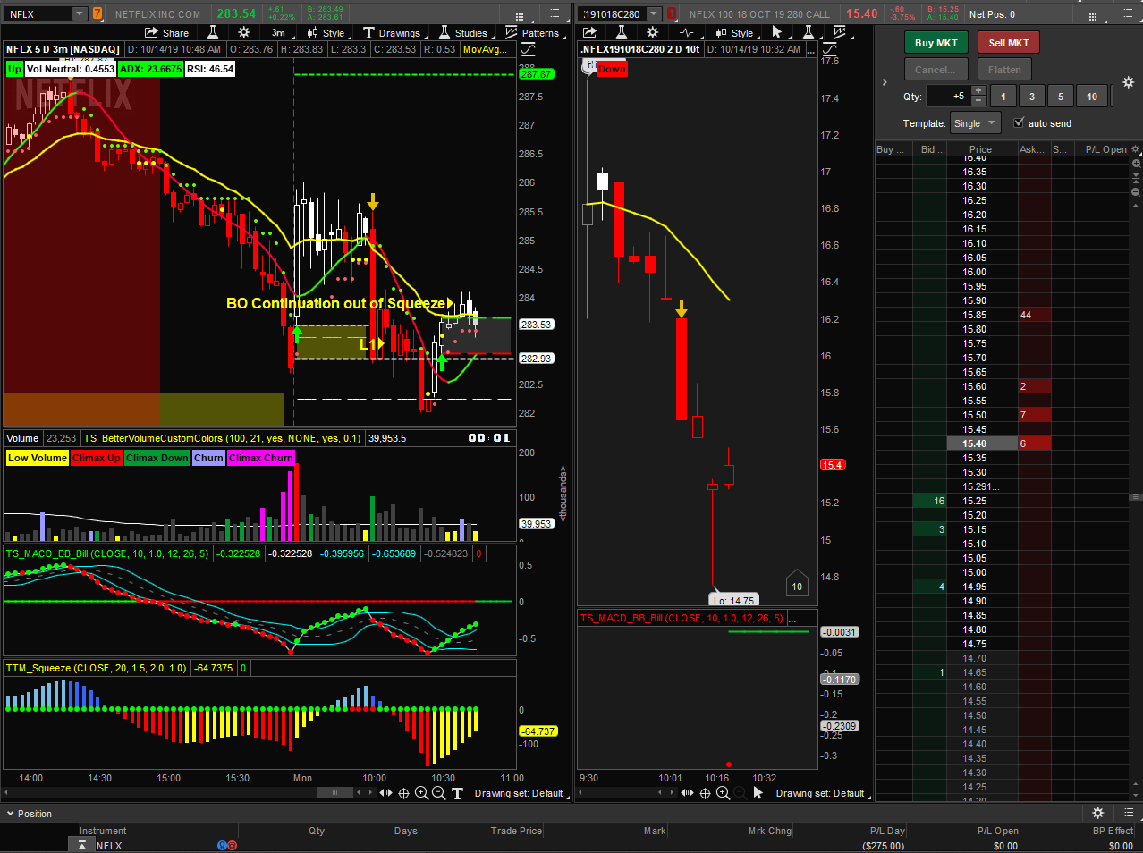Click the horizontal expand arrows icon below left chart
Viewport: 1143px width, 853px height.
[385, 793]
